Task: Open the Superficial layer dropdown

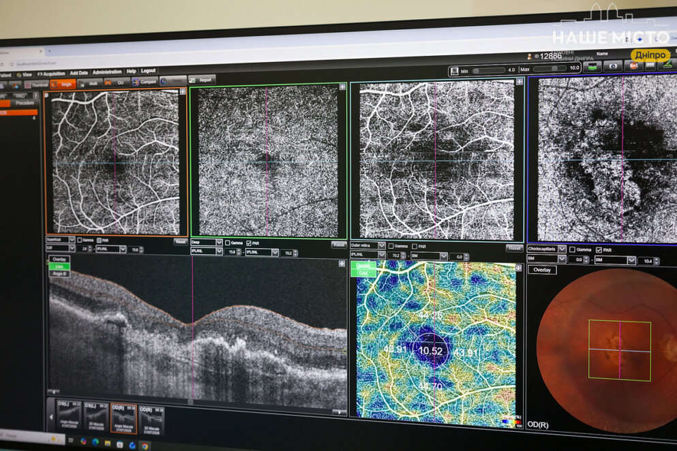Action: tap(61, 240)
